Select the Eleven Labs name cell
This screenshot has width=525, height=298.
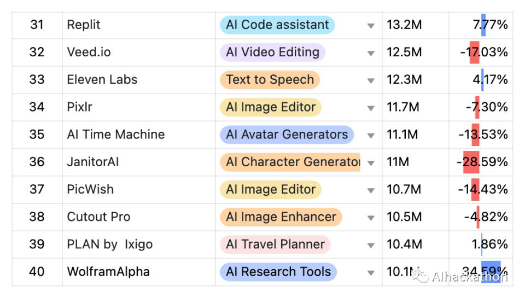[x=102, y=80]
